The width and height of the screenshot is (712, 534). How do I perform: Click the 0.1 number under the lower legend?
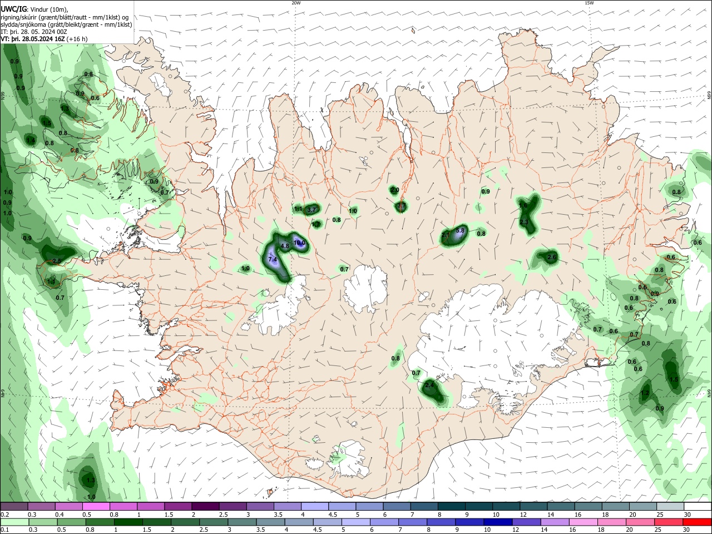4,531
